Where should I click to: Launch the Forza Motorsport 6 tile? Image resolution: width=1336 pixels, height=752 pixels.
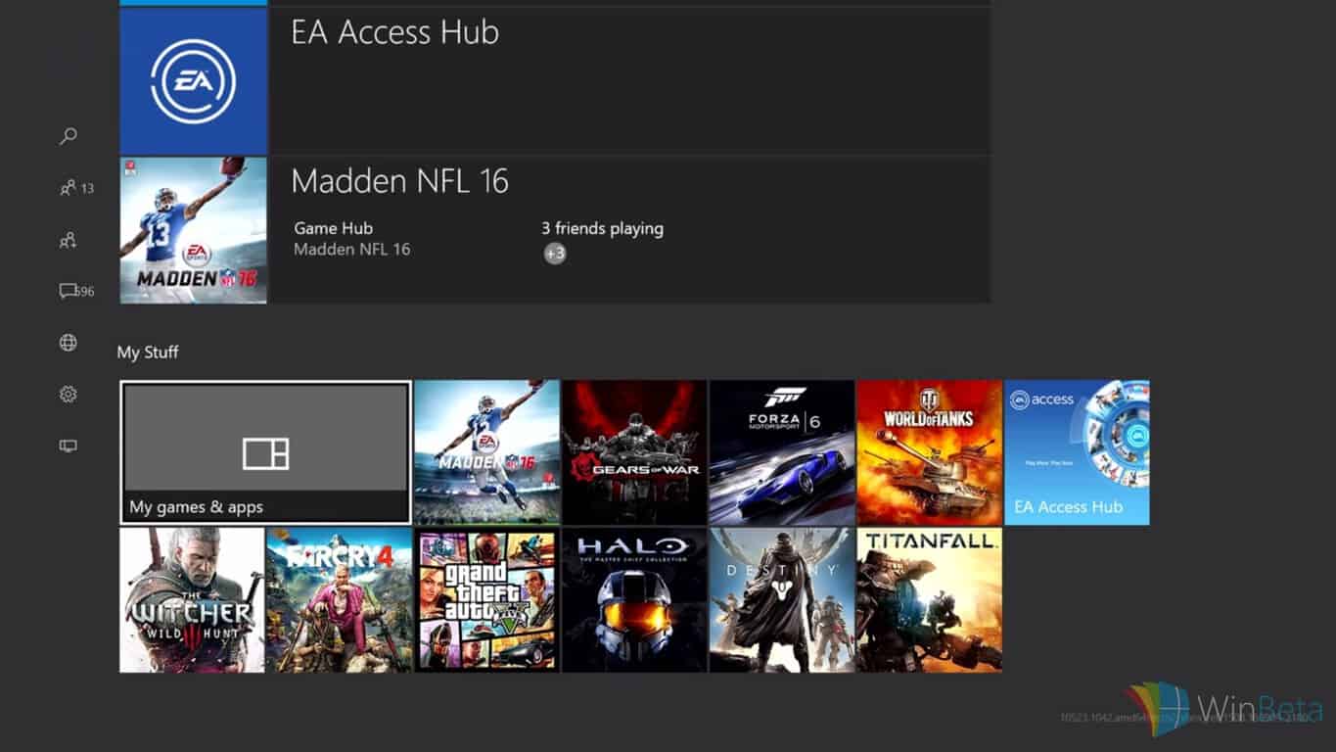pos(782,452)
